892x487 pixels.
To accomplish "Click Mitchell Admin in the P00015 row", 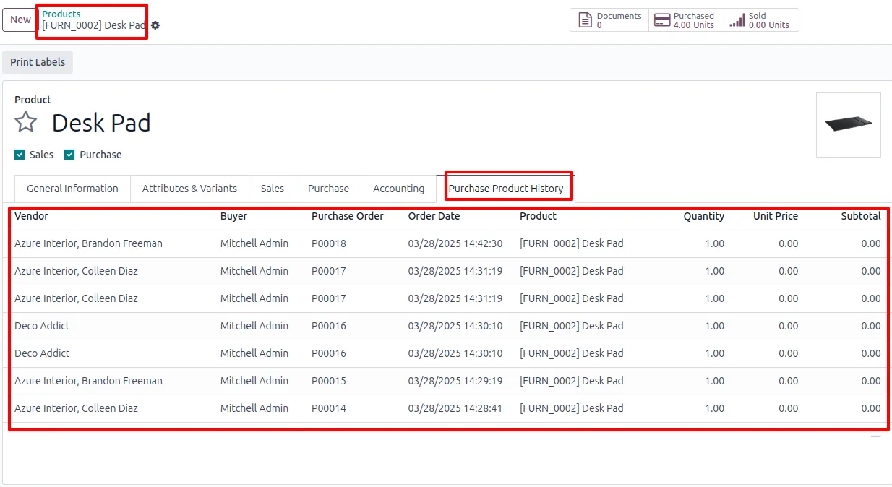I will [254, 381].
